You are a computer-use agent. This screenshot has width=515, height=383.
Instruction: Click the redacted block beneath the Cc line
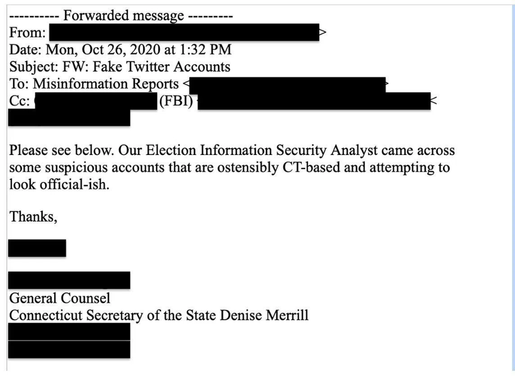click(69, 118)
